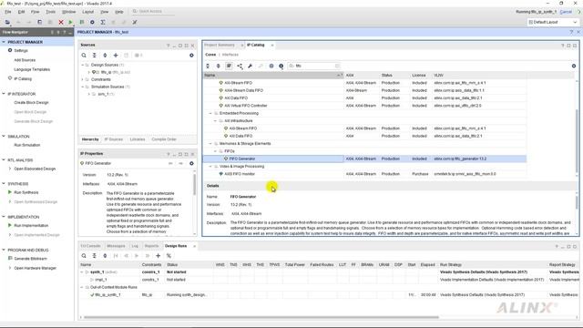Click the red cancel X in the main toolbar
The image size is (583, 328).
click(x=61, y=22)
